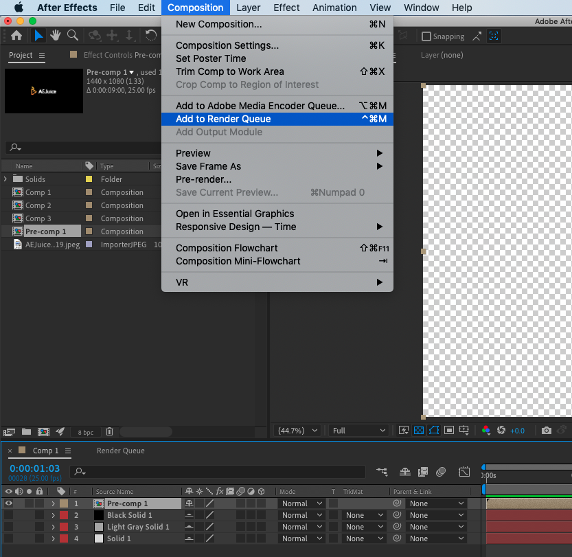Open Composition Mini-Flowchart in timeline

(x=382, y=472)
